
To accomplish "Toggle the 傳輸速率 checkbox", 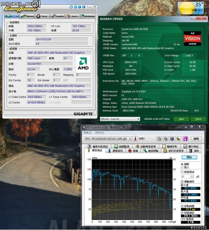I will point(182,182).
